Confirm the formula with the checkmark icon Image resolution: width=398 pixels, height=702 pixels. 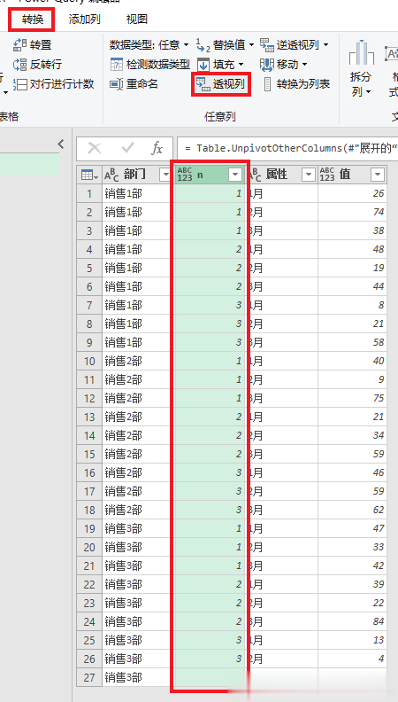pos(128,148)
